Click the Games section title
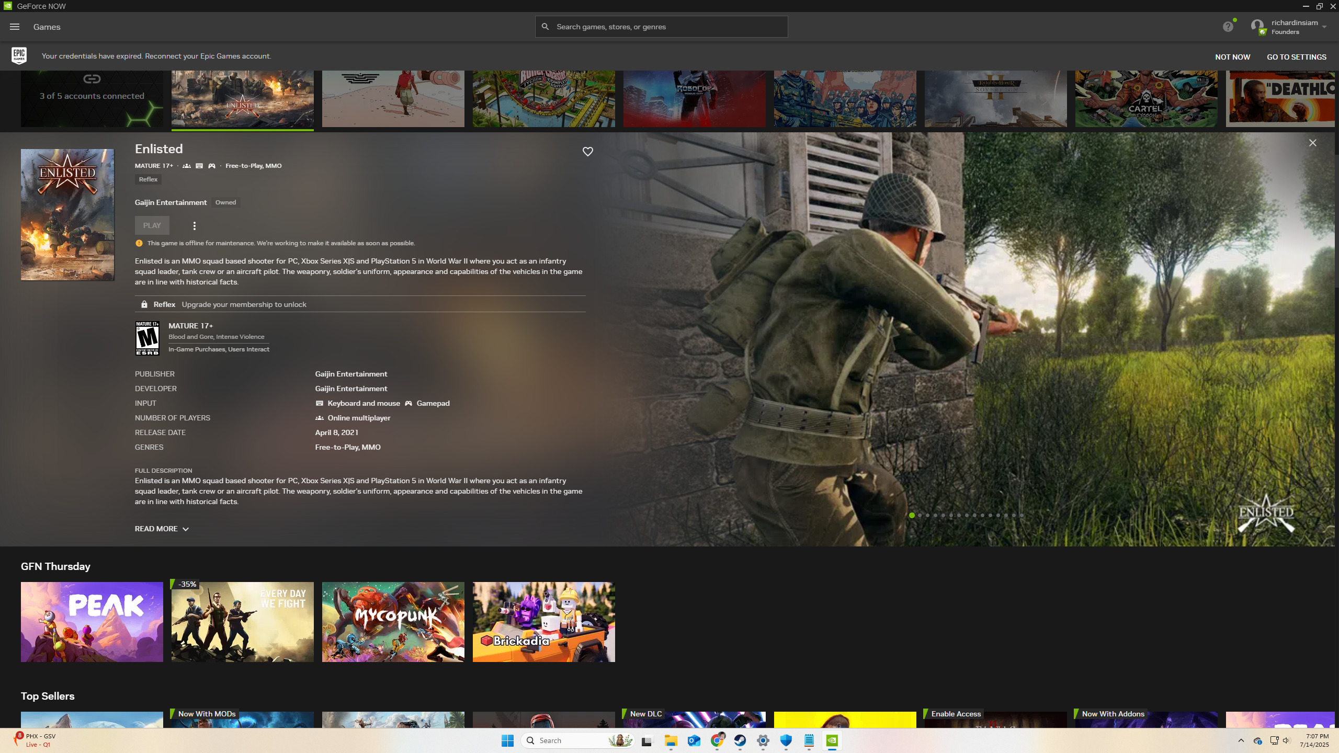This screenshot has height=753, width=1339. pos(47,27)
